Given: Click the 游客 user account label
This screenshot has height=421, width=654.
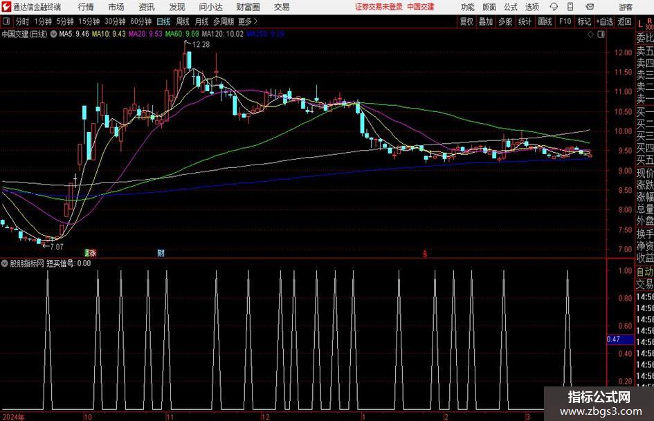Looking at the screenshot, I should point(626,7).
